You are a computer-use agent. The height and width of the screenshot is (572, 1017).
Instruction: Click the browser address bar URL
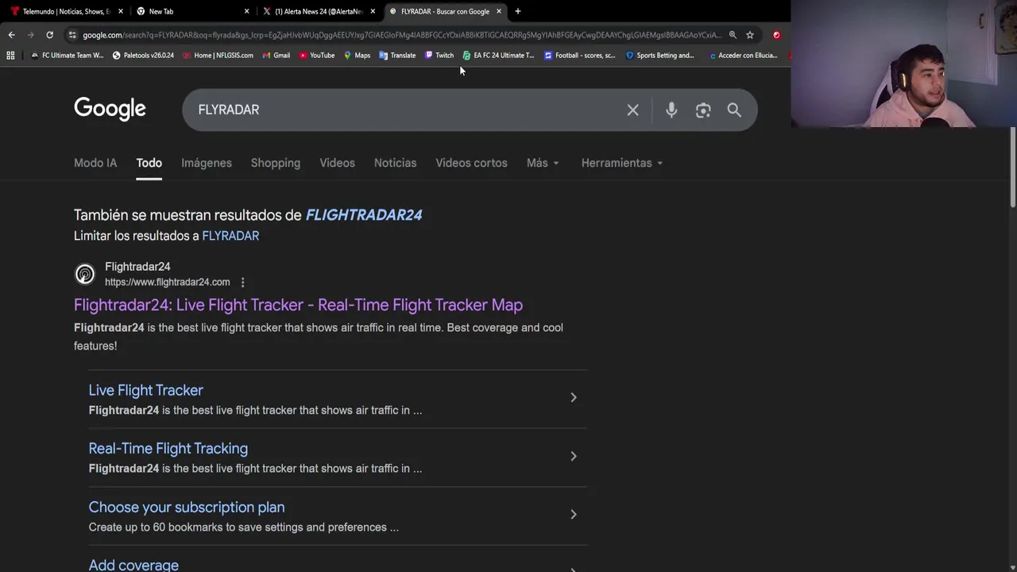pyautogui.click(x=401, y=35)
